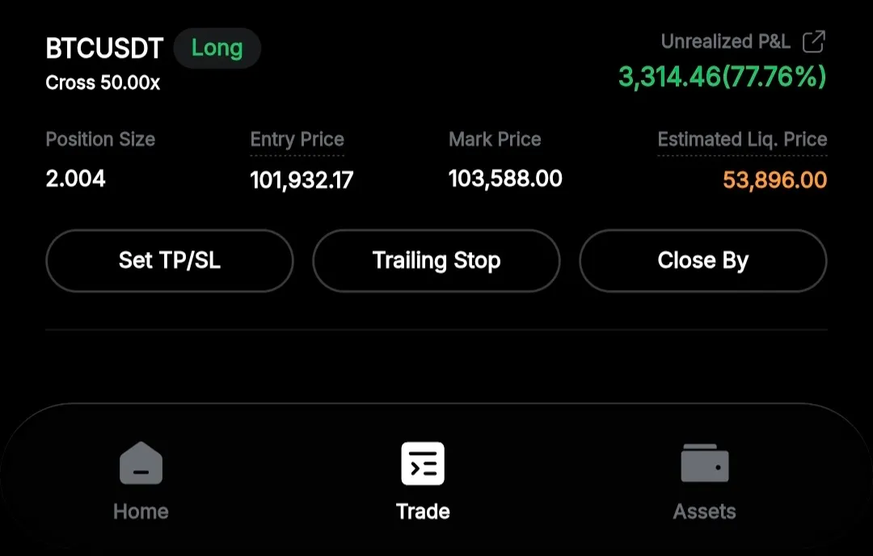Viewport: 873px width, 556px height.
Task: Select the Trade tab label
Action: coord(423,512)
